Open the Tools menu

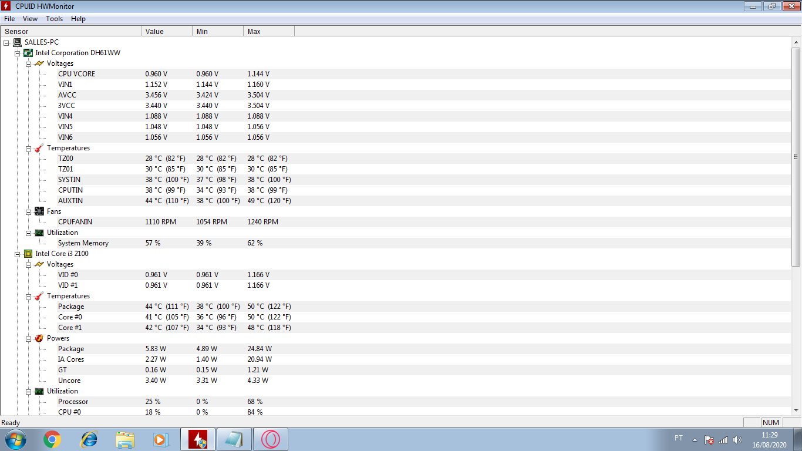[x=55, y=19]
